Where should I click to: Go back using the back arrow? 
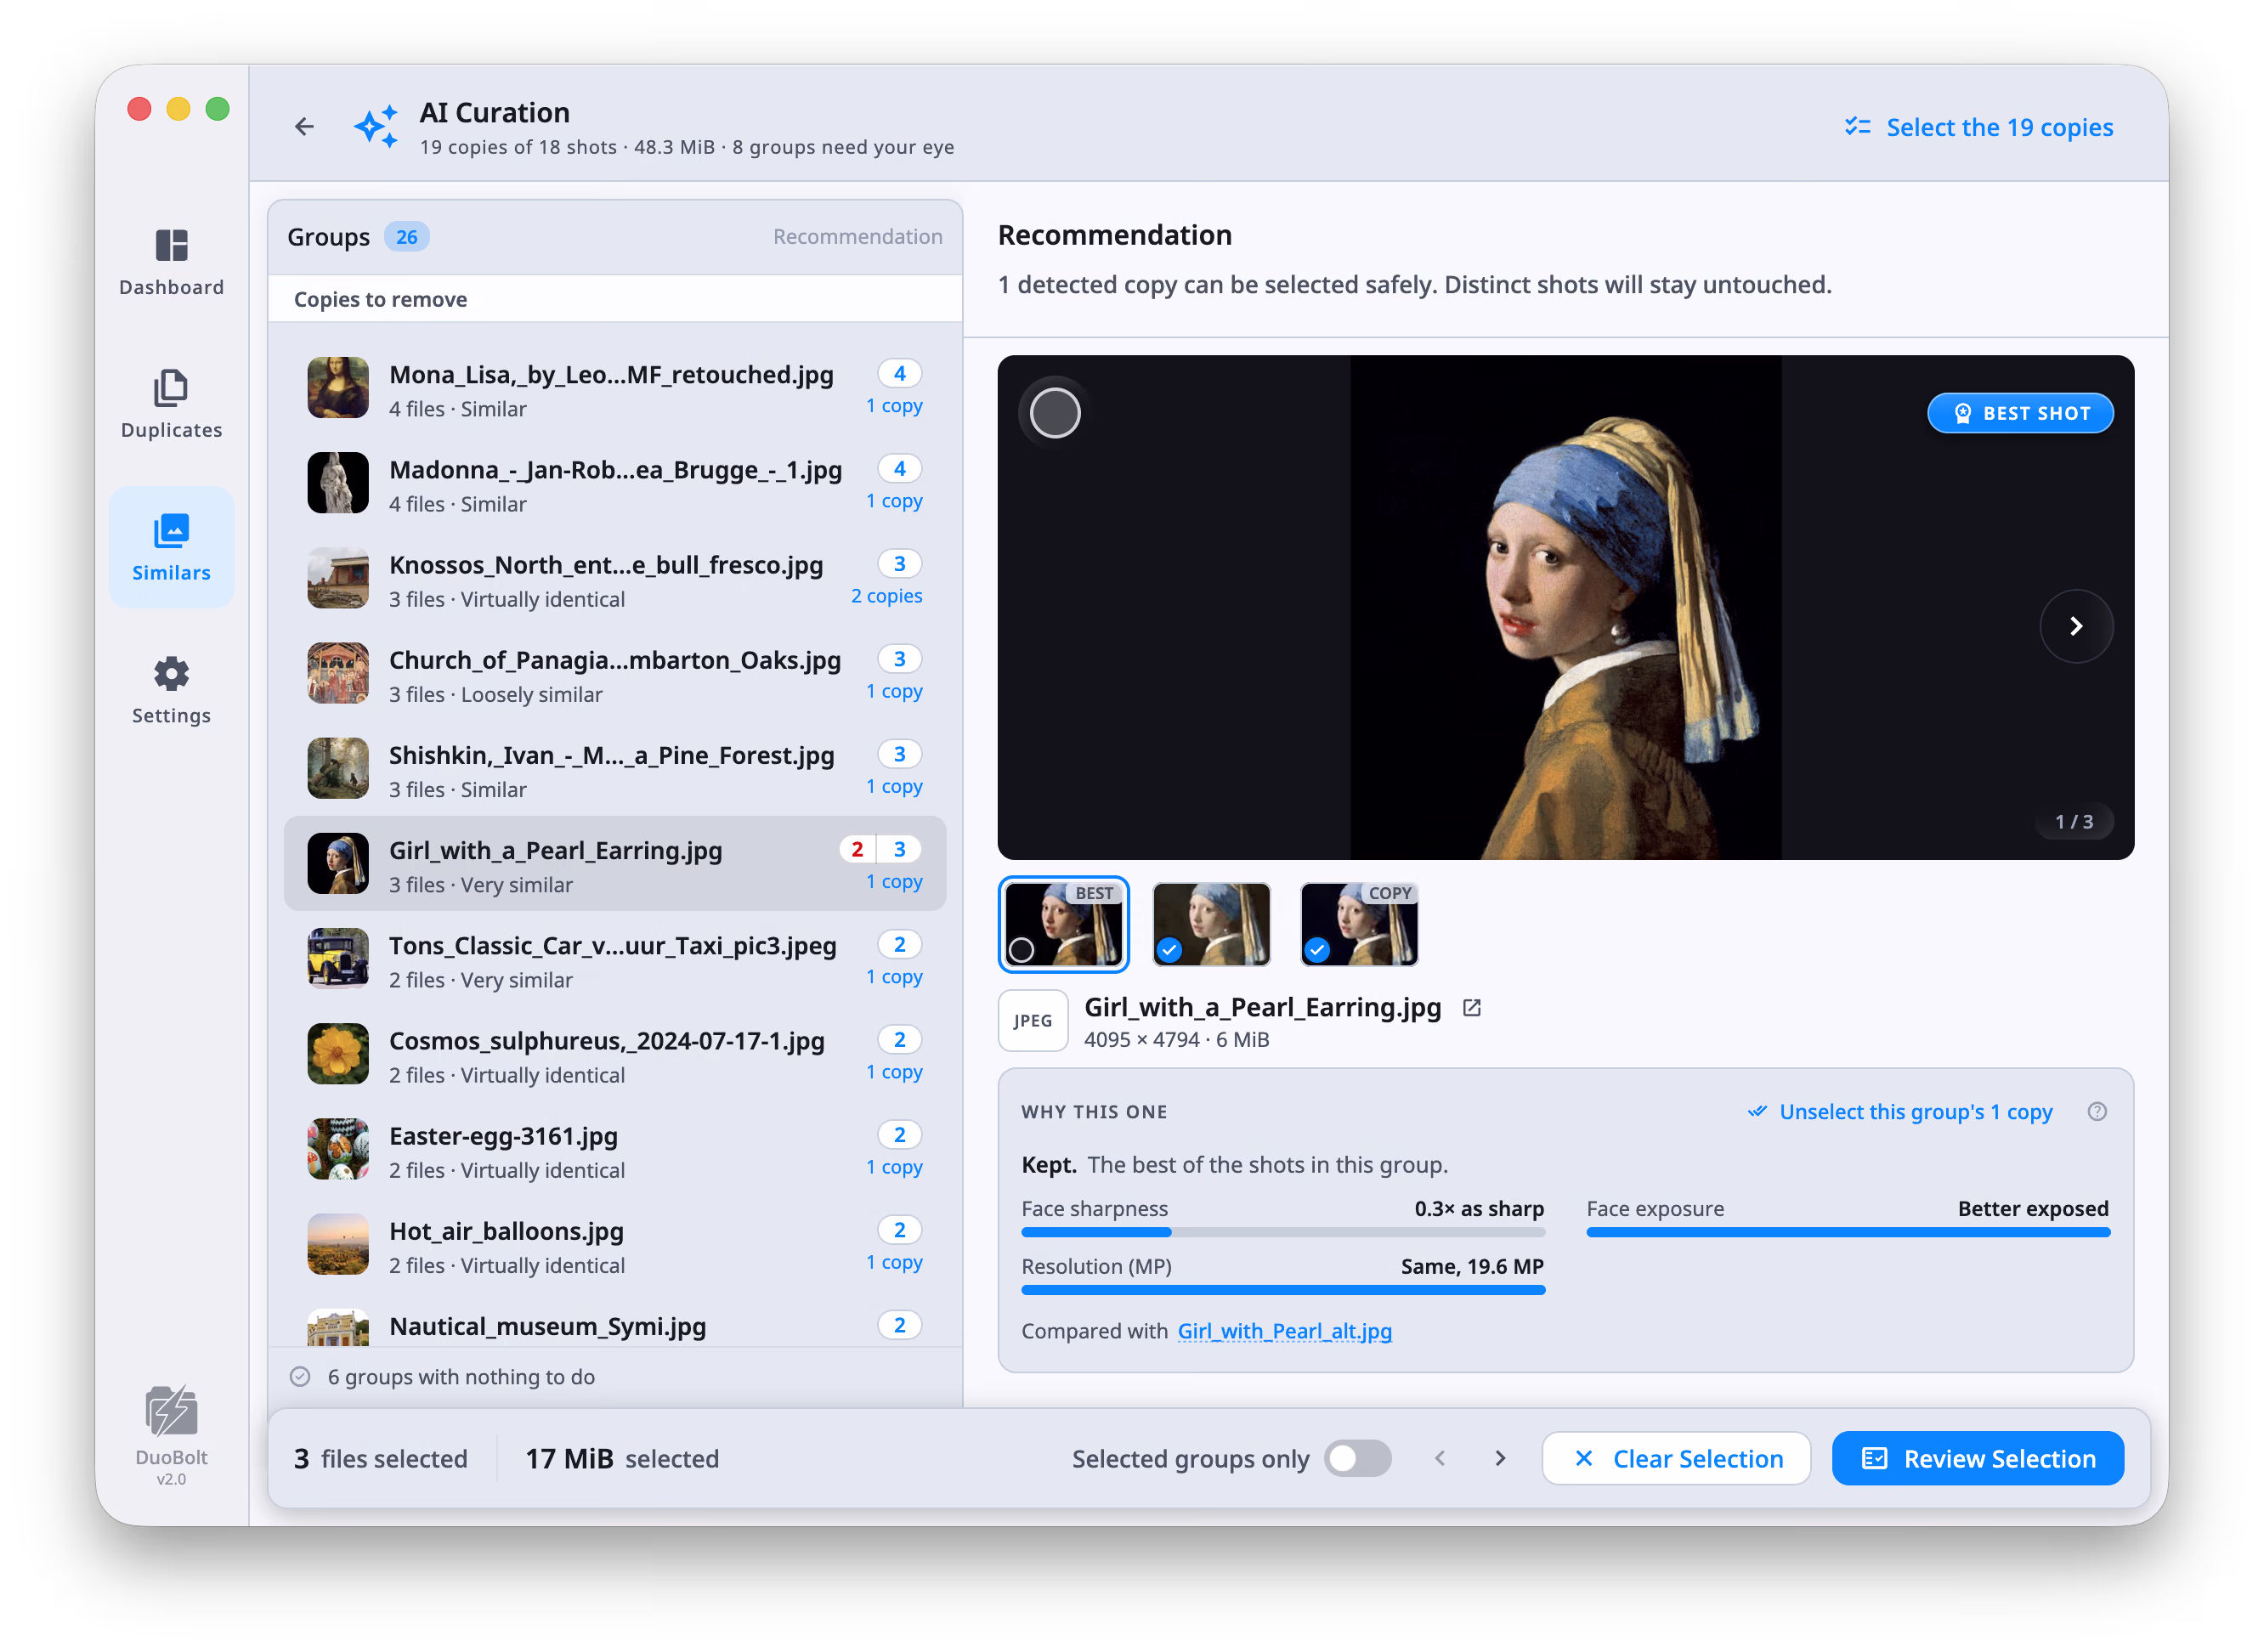[x=304, y=127]
